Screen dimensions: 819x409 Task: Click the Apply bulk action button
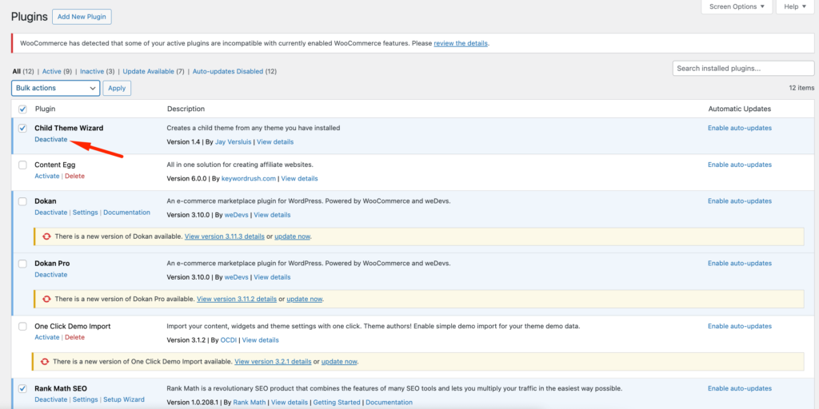(117, 88)
